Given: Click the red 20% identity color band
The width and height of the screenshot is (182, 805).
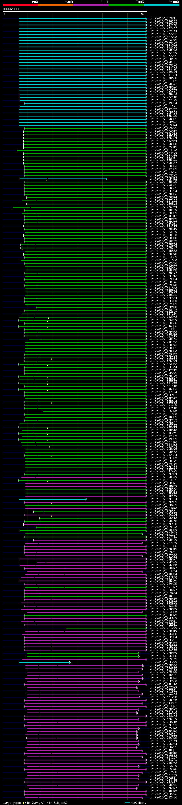Looking at the screenshot, I should pyautogui.click(x=20, y=5).
